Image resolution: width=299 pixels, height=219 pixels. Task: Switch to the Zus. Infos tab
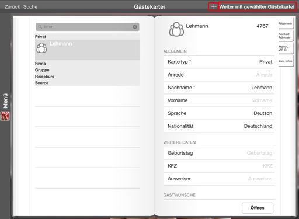(286, 61)
